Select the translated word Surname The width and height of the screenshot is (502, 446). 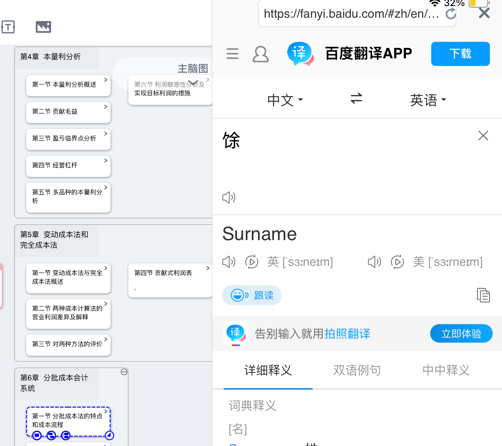point(259,234)
